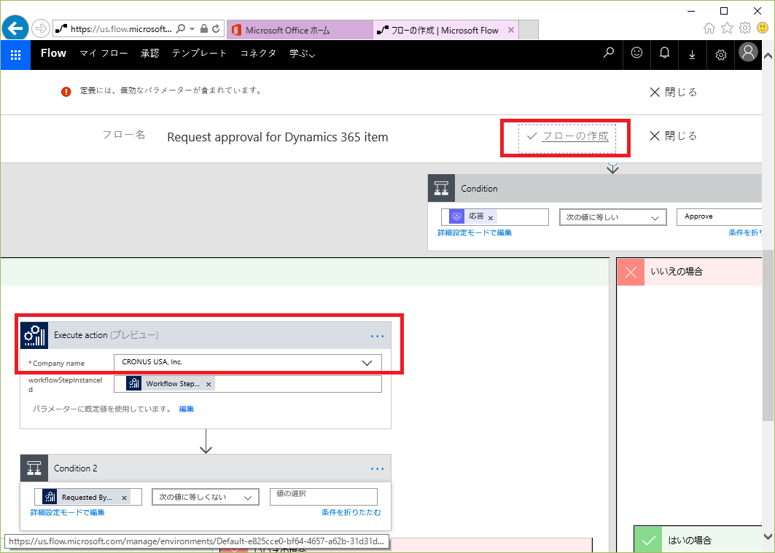Screen dimensions: 775x553
Task: Expand the address bar dropdown arrow
Action: point(192,28)
